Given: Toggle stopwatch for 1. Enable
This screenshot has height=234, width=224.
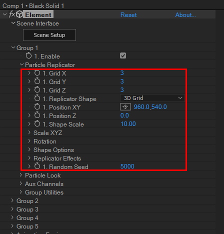Looking at the screenshot, I should 28,55.
